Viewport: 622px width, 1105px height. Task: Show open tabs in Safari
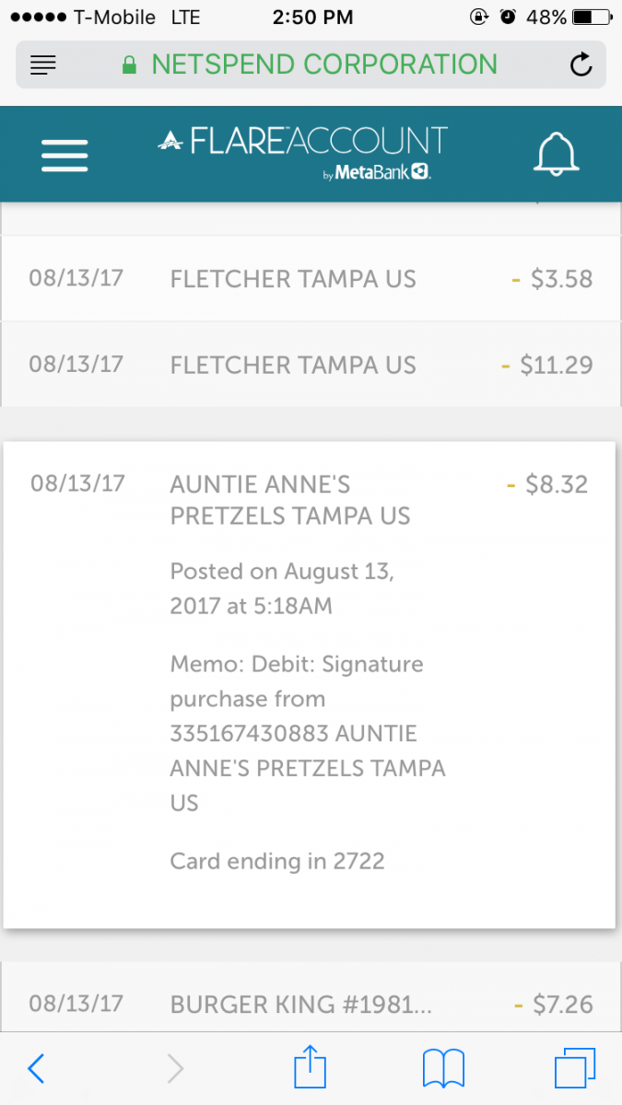click(575, 1068)
